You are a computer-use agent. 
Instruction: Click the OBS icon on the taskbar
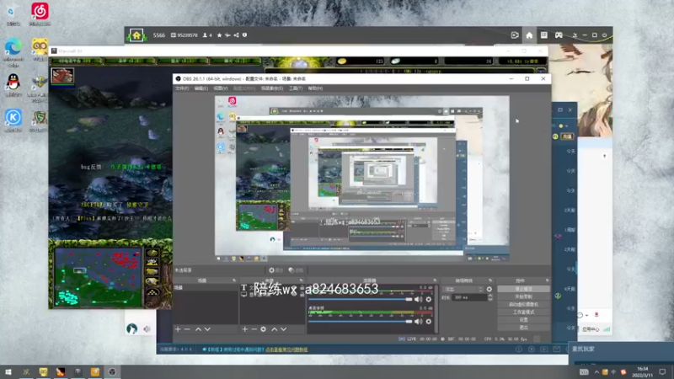tap(112, 372)
